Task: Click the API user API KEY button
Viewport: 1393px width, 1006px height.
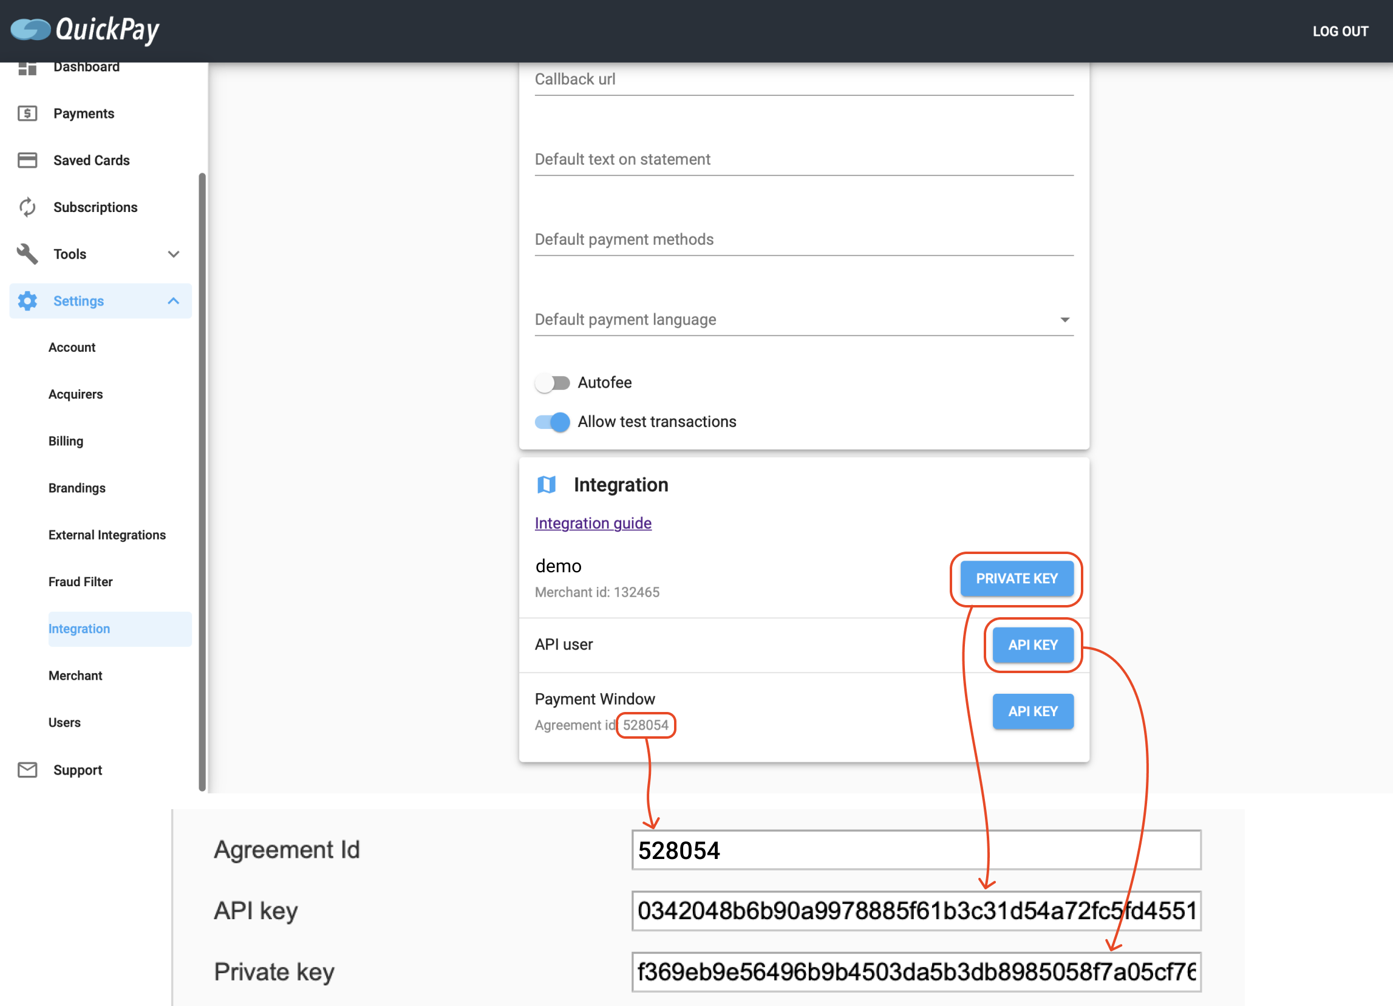Action: pyautogui.click(x=1032, y=645)
